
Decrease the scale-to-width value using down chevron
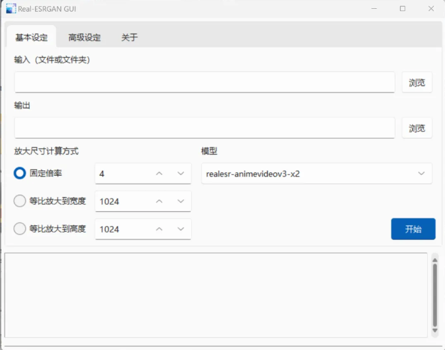(x=180, y=201)
